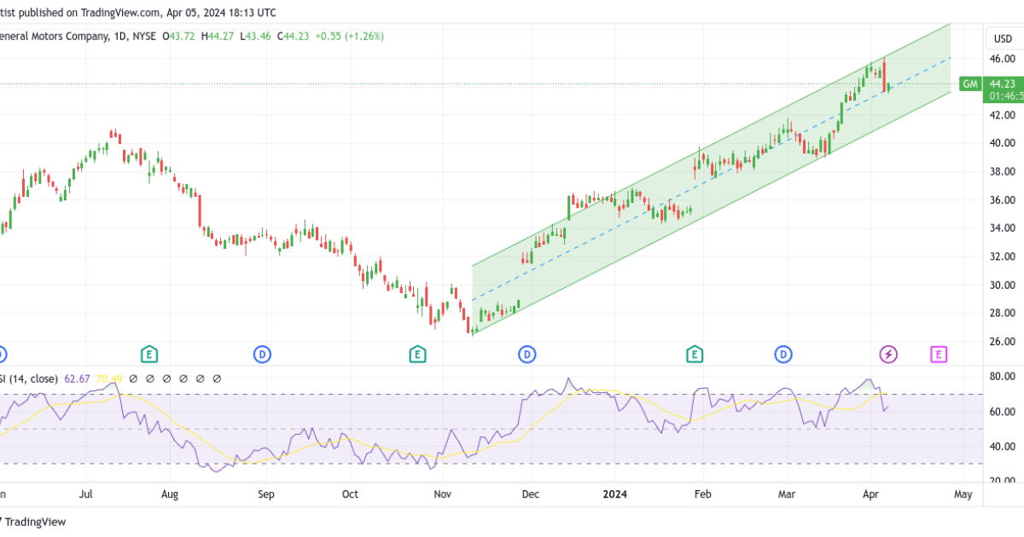Toggle the second crossed-circle indicator in RSI row
The height and width of the screenshot is (537, 1024).
pyautogui.click(x=150, y=378)
